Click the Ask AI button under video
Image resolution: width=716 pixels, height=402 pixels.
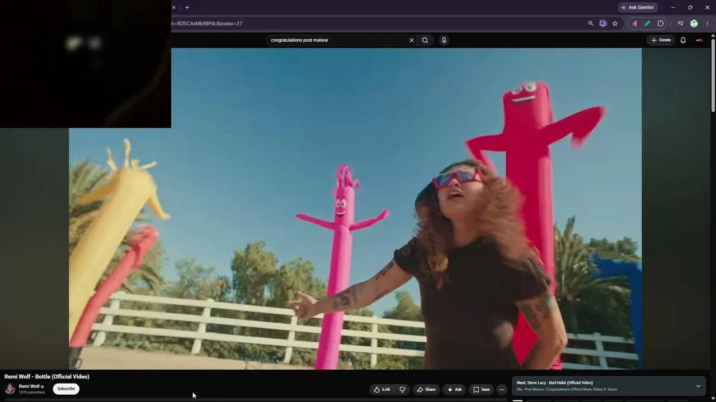coord(454,390)
